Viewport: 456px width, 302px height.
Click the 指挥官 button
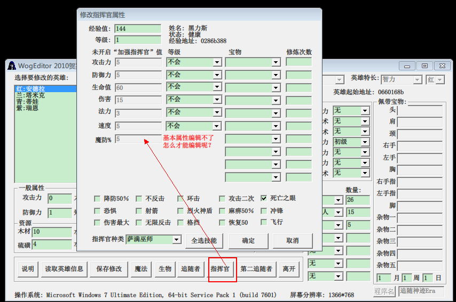[220, 269]
